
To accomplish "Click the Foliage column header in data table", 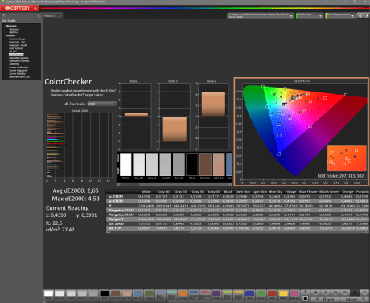I will coord(290,192).
